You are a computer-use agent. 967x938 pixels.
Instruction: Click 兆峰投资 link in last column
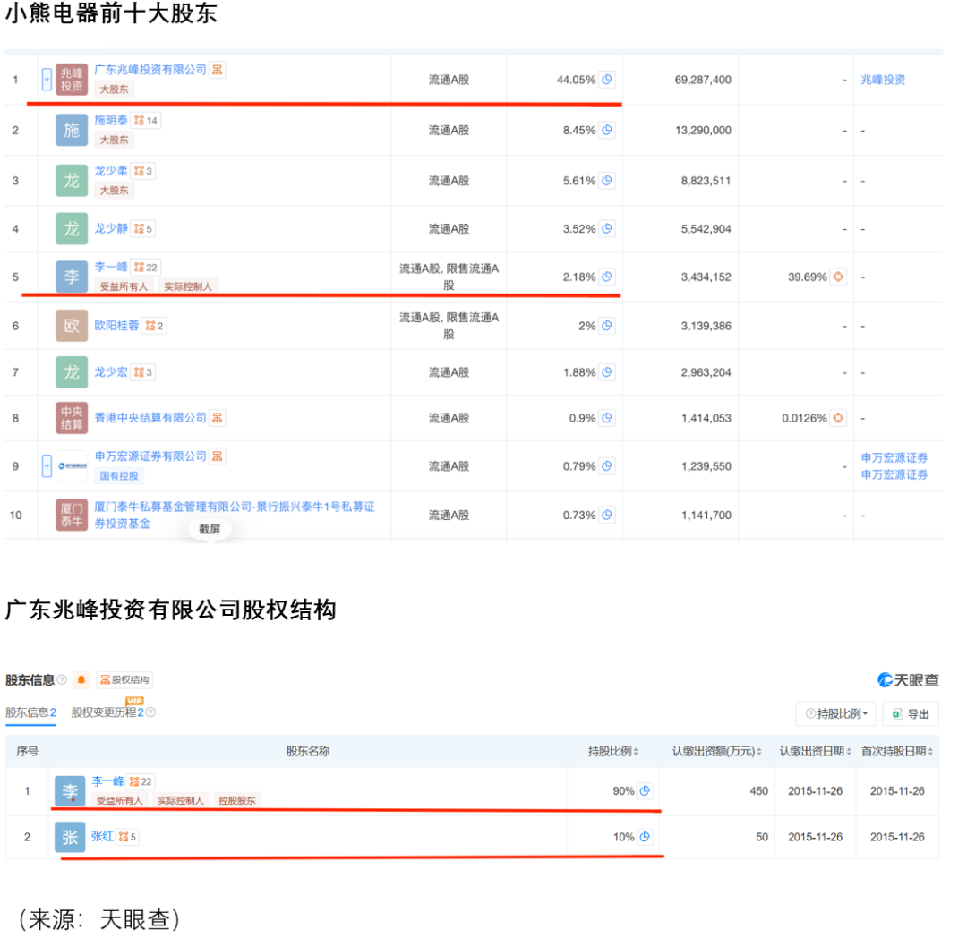coord(883,80)
